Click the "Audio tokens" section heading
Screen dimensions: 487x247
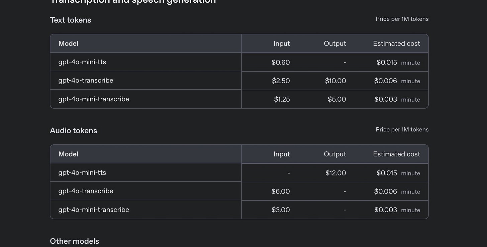pyautogui.click(x=73, y=131)
